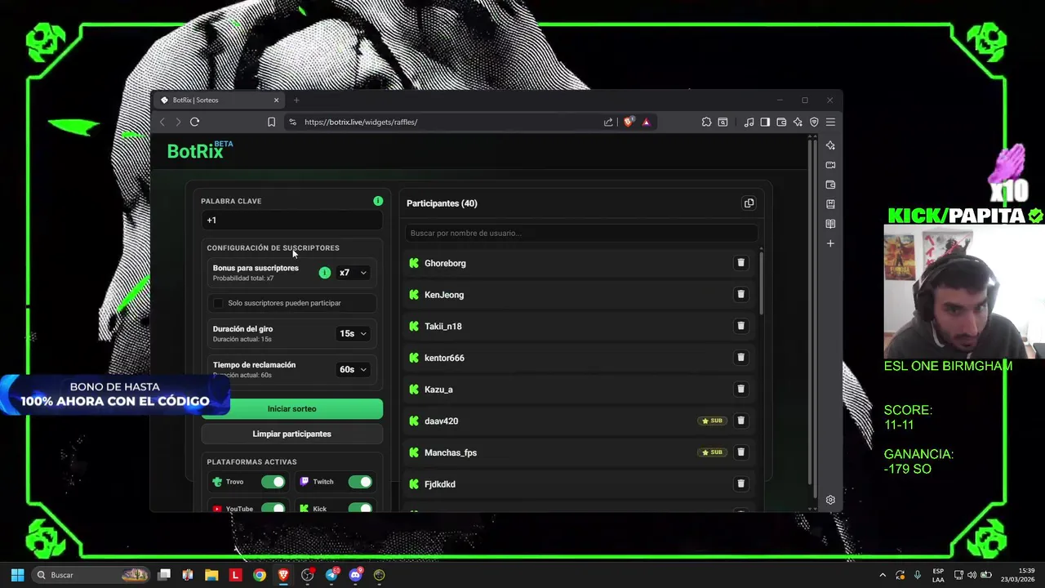Image resolution: width=1045 pixels, height=588 pixels.
Task: Open Discord from the taskbar
Action: tap(355, 575)
